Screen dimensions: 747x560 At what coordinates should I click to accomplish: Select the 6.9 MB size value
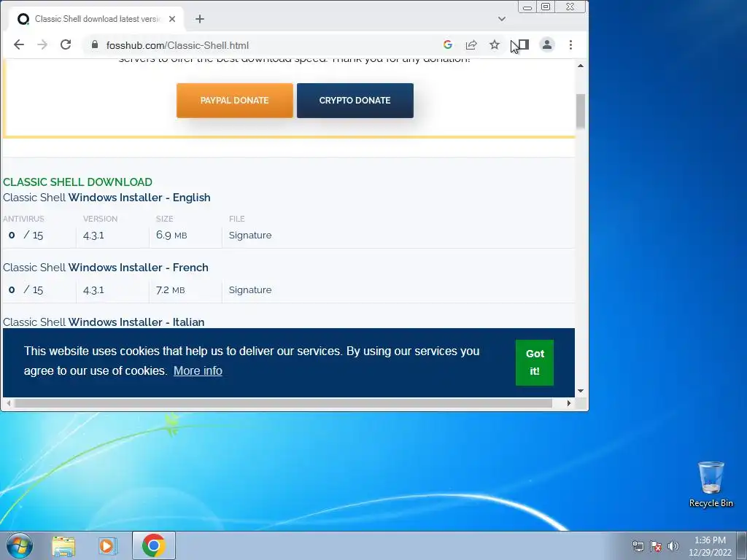tap(171, 236)
